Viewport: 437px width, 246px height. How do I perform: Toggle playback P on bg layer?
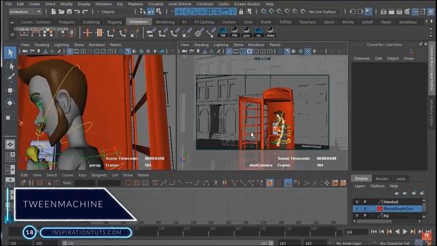365,216
